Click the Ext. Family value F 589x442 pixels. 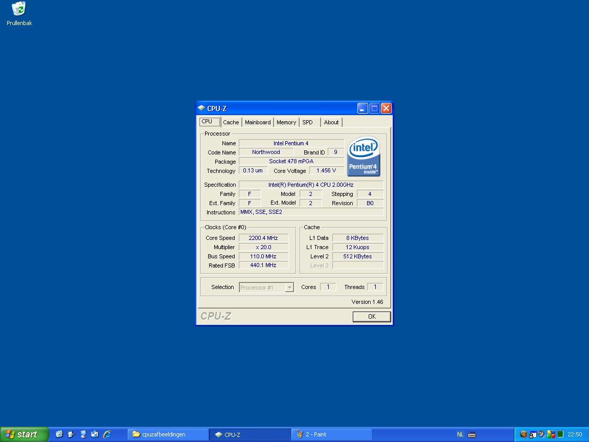pyautogui.click(x=250, y=203)
